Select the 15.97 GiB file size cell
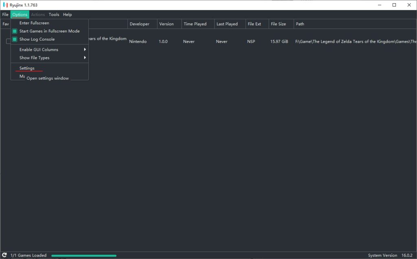This screenshot has width=417, height=259. pyautogui.click(x=279, y=41)
